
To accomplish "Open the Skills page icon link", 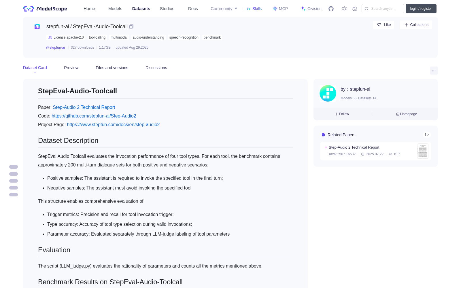I will click(254, 9).
